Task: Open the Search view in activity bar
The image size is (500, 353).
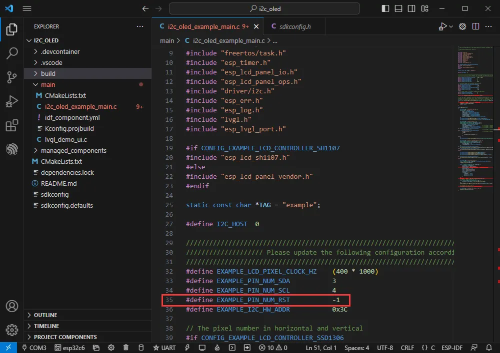Action: point(11,53)
